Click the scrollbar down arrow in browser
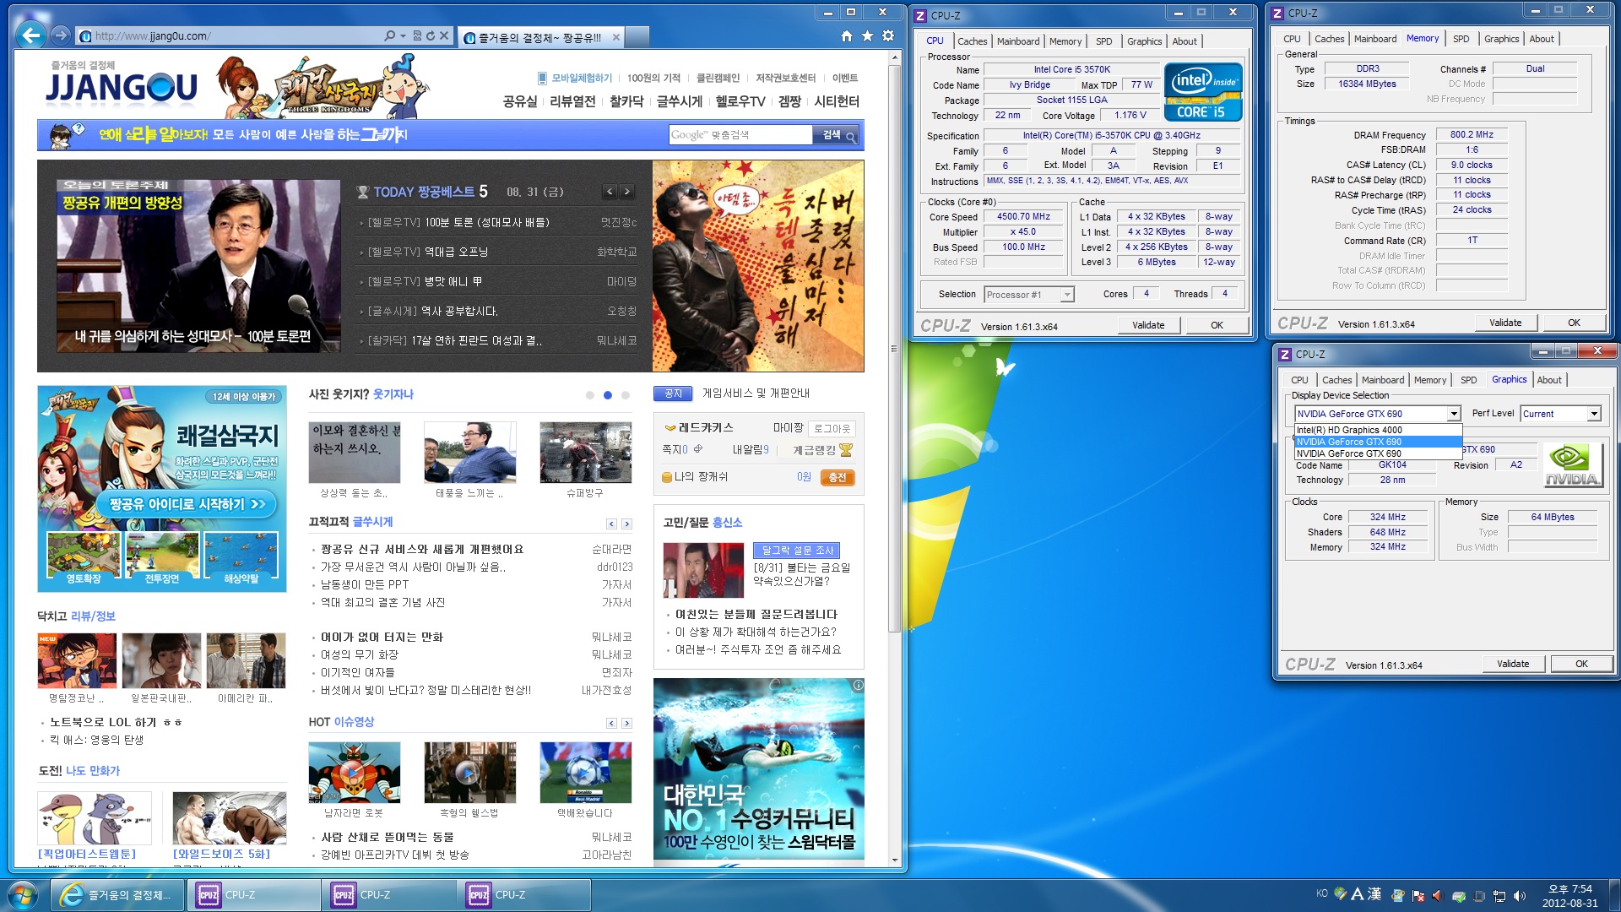 tap(895, 860)
